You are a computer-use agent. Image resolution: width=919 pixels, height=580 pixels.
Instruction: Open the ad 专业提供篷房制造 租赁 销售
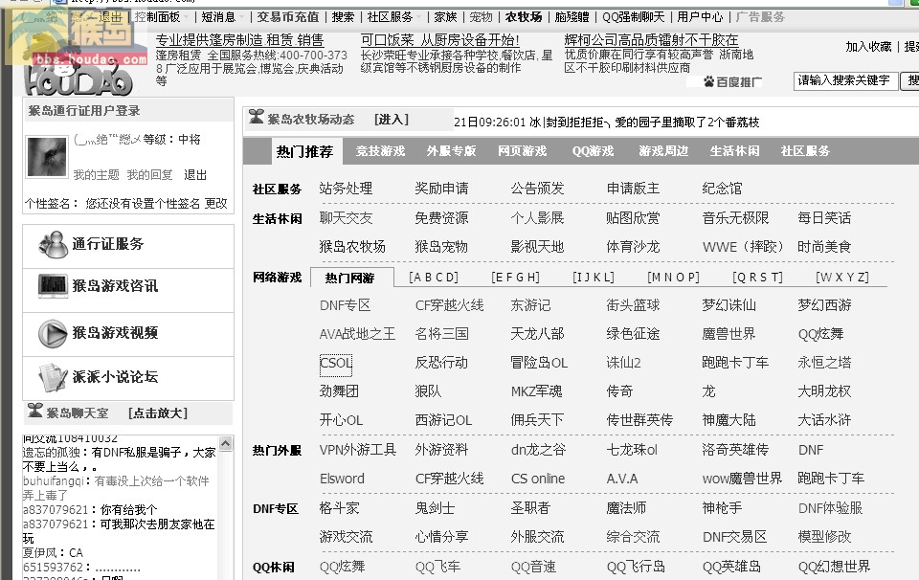point(239,40)
